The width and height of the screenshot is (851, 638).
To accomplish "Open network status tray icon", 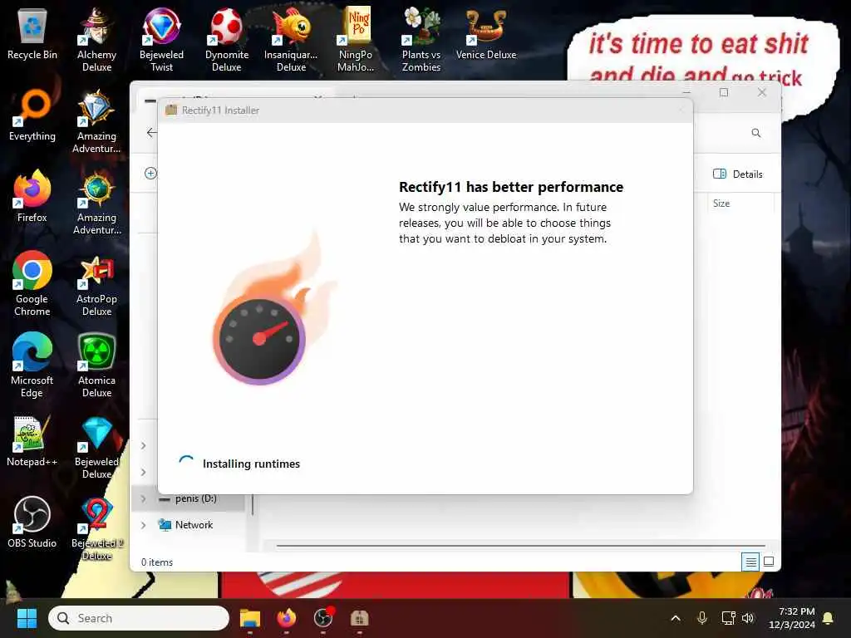I will click(728, 618).
